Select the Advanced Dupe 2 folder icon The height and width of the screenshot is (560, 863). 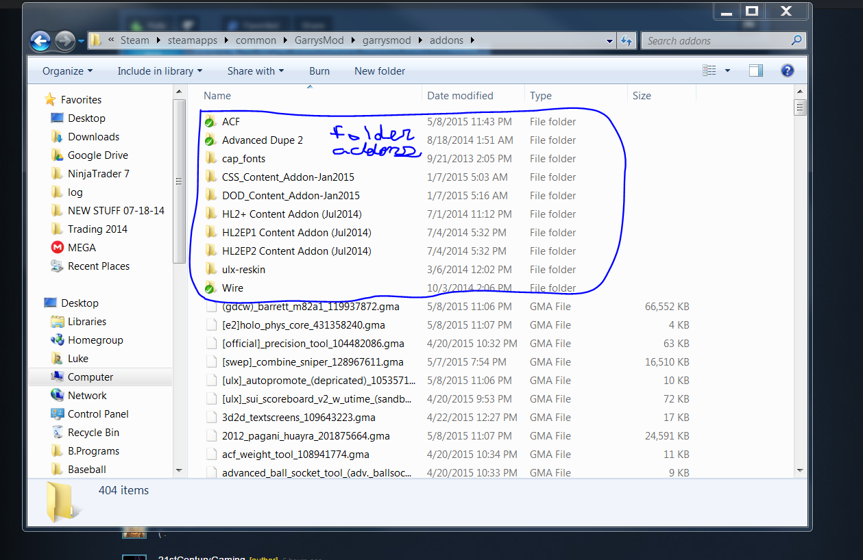tap(210, 140)
